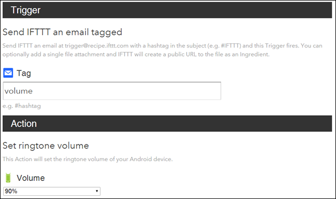Click the #IFTTT example hashtag in description
Viewport: 336px width, 199px height.
pos(231,46)
